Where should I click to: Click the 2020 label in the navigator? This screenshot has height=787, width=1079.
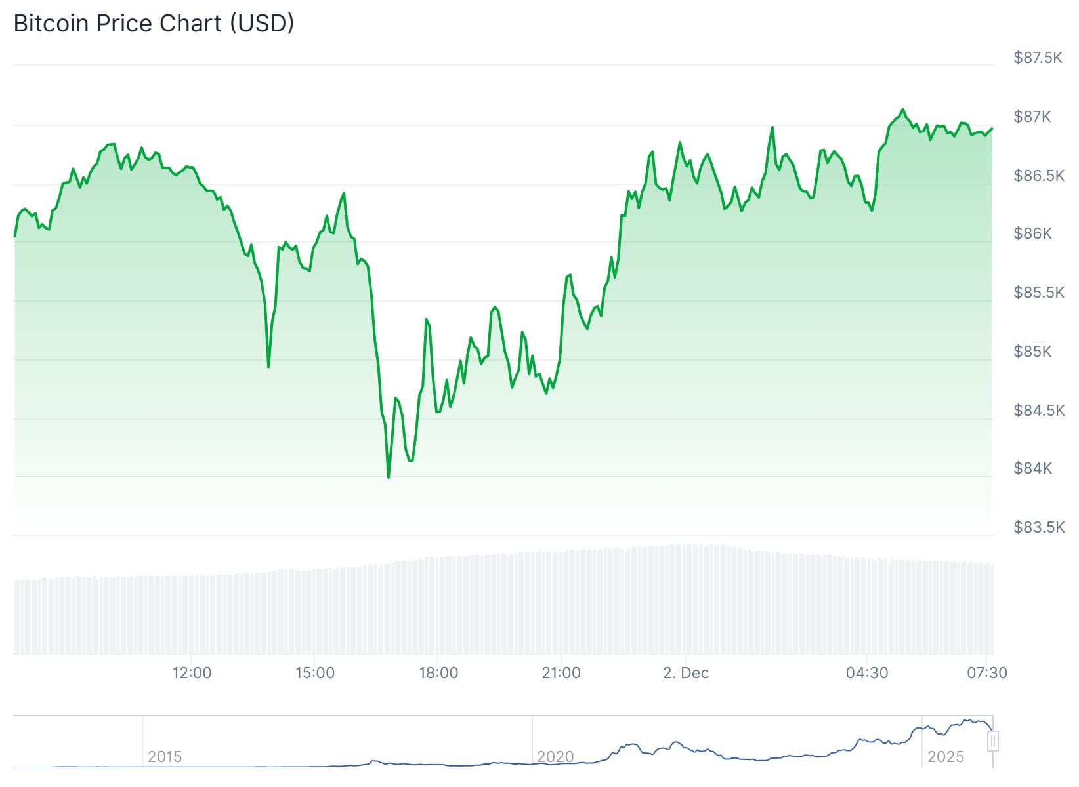[555, 757]
